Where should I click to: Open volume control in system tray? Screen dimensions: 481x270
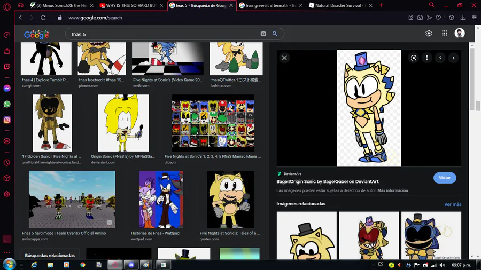pos(442,265)
